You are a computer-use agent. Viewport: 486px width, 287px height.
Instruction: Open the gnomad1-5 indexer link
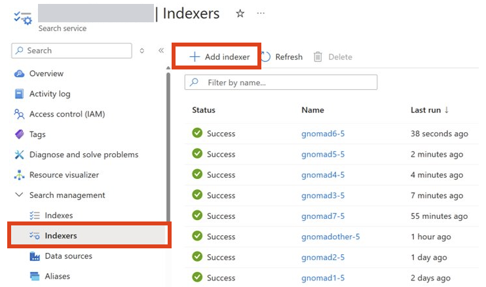(323, 278)
